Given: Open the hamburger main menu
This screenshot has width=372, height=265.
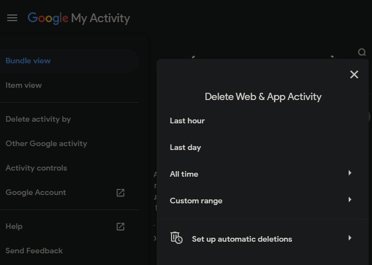Looking at the screenshot, I should click(12, 18).
